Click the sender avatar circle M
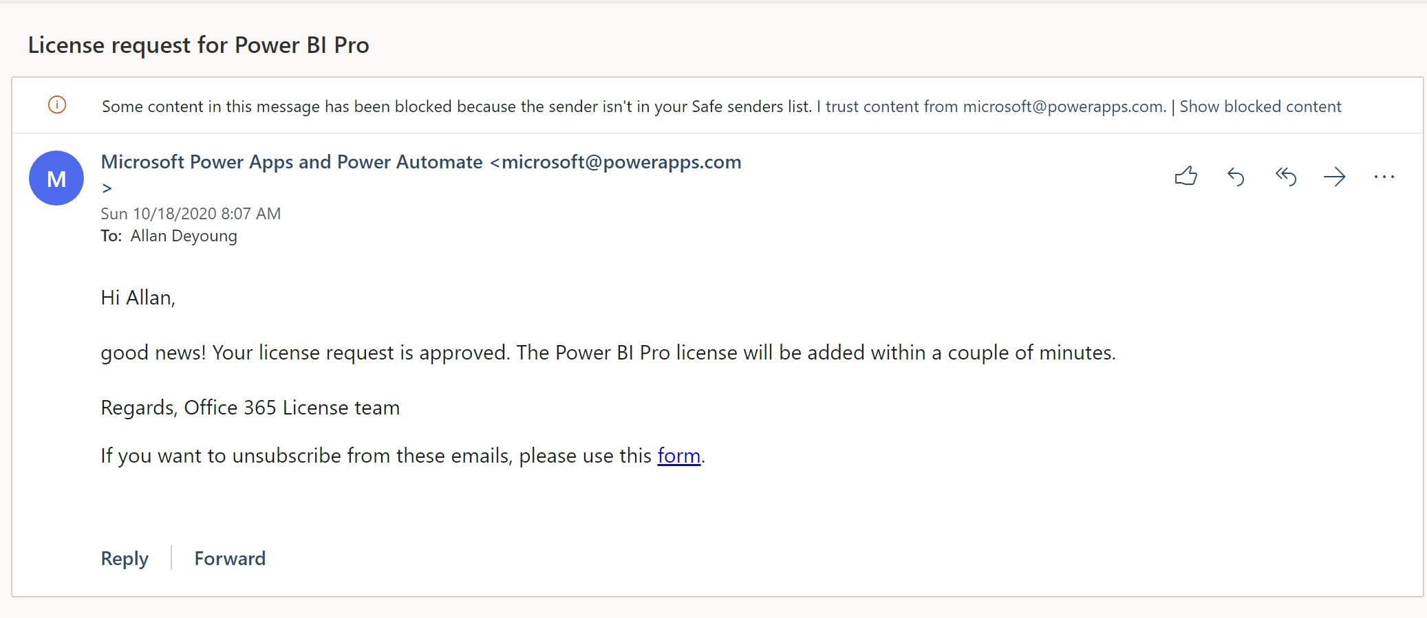Image resolution: width=1427 pixels, height=618 pixels. point(56,178)
